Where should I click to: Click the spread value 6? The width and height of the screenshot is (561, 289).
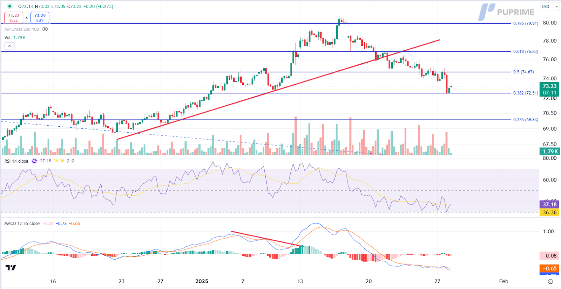coord(27,18)
